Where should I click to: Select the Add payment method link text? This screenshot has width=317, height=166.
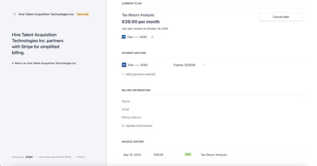140,74
